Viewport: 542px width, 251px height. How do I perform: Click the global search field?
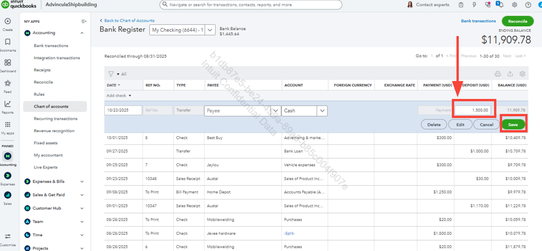[250, 5]
